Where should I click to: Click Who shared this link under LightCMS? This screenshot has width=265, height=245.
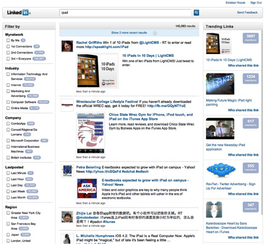click(243, 65)
